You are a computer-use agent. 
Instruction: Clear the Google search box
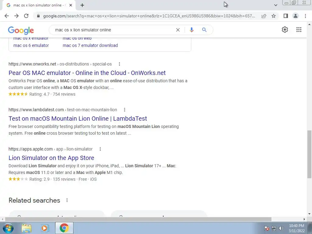pos(178,30)
